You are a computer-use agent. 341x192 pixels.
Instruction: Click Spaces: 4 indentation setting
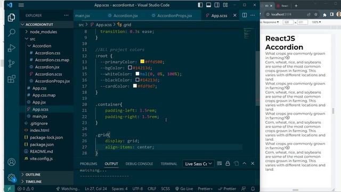point(119,188)
